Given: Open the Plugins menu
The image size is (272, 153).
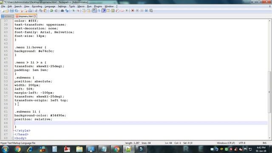Looking at the screenshot, I should (x=98, y=6).
